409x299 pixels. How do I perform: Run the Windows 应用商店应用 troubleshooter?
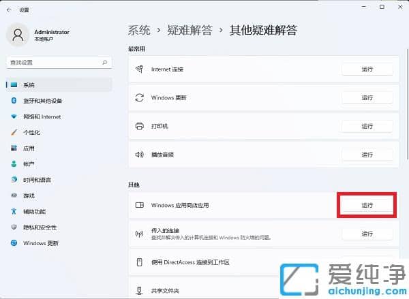pyautogui.click(x=367, y=205)
